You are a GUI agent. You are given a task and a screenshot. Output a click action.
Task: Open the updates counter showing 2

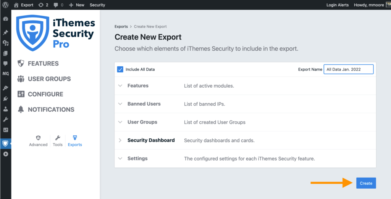pyautogui.click(x=43, y=5)
